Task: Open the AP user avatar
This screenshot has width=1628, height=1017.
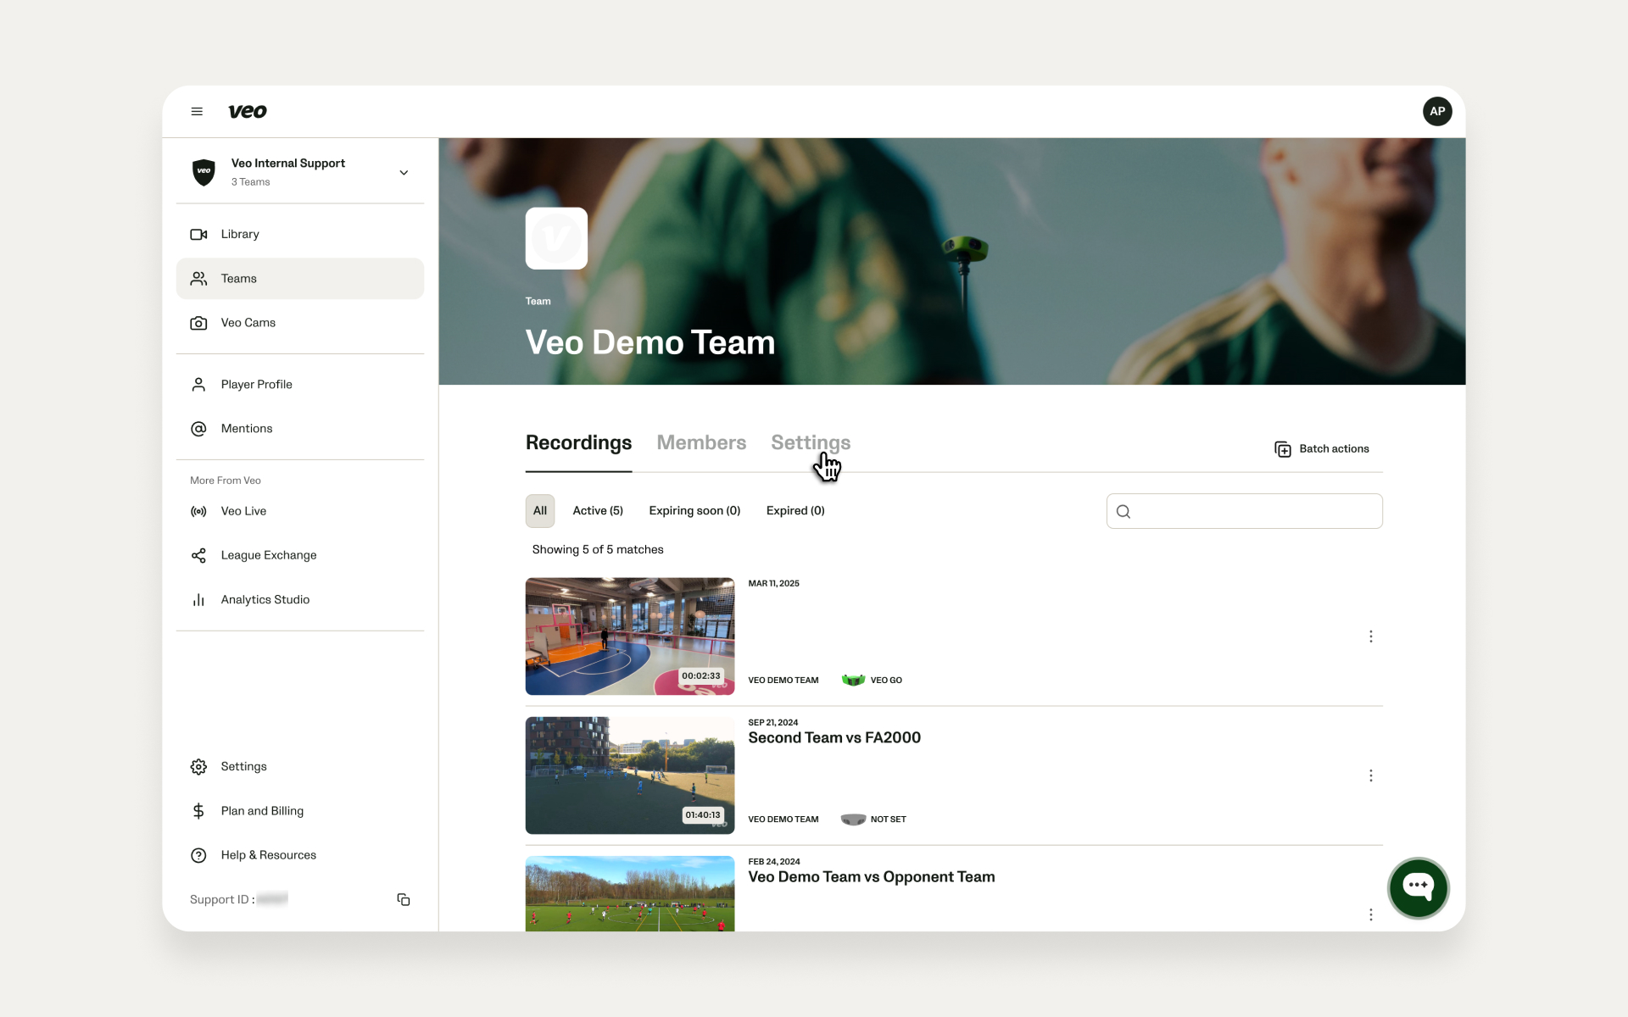Action: pos(1437,111)
